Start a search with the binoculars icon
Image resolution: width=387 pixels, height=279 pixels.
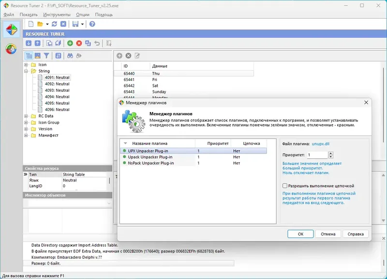(x=70, y=55)
